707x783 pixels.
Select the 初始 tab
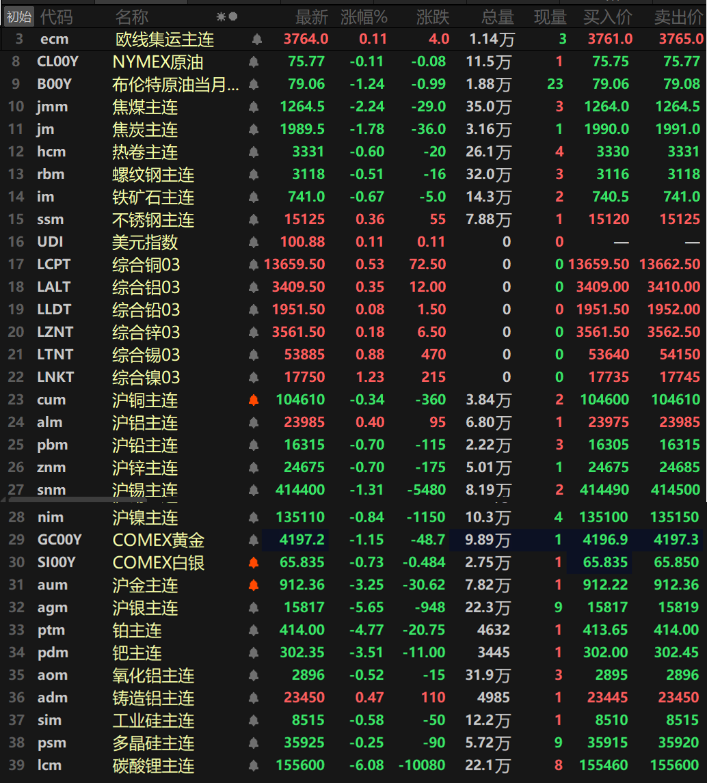[19, 17]
